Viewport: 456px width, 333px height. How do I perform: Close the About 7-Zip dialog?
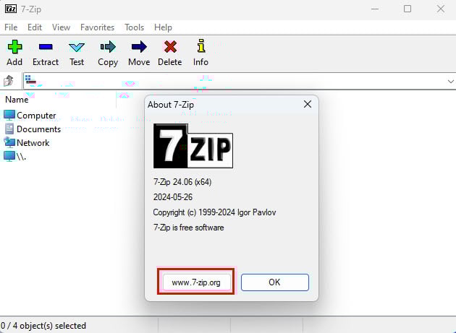point(308,104)
